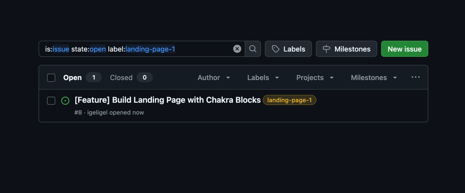Viewport: 465px width, 193px height.
Task: Click the tag icon on the Labels button
Action: (x=275, y=49)
